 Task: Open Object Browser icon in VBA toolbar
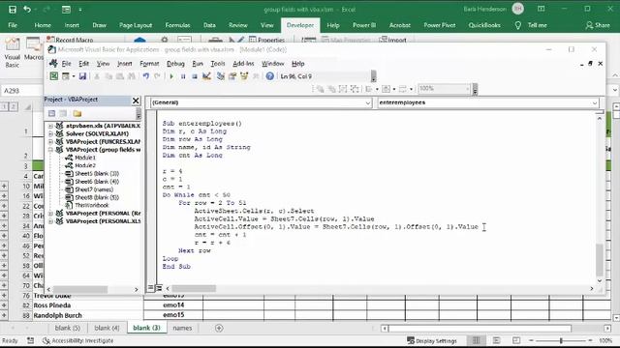pyautogui.click(x=244, y=76)
